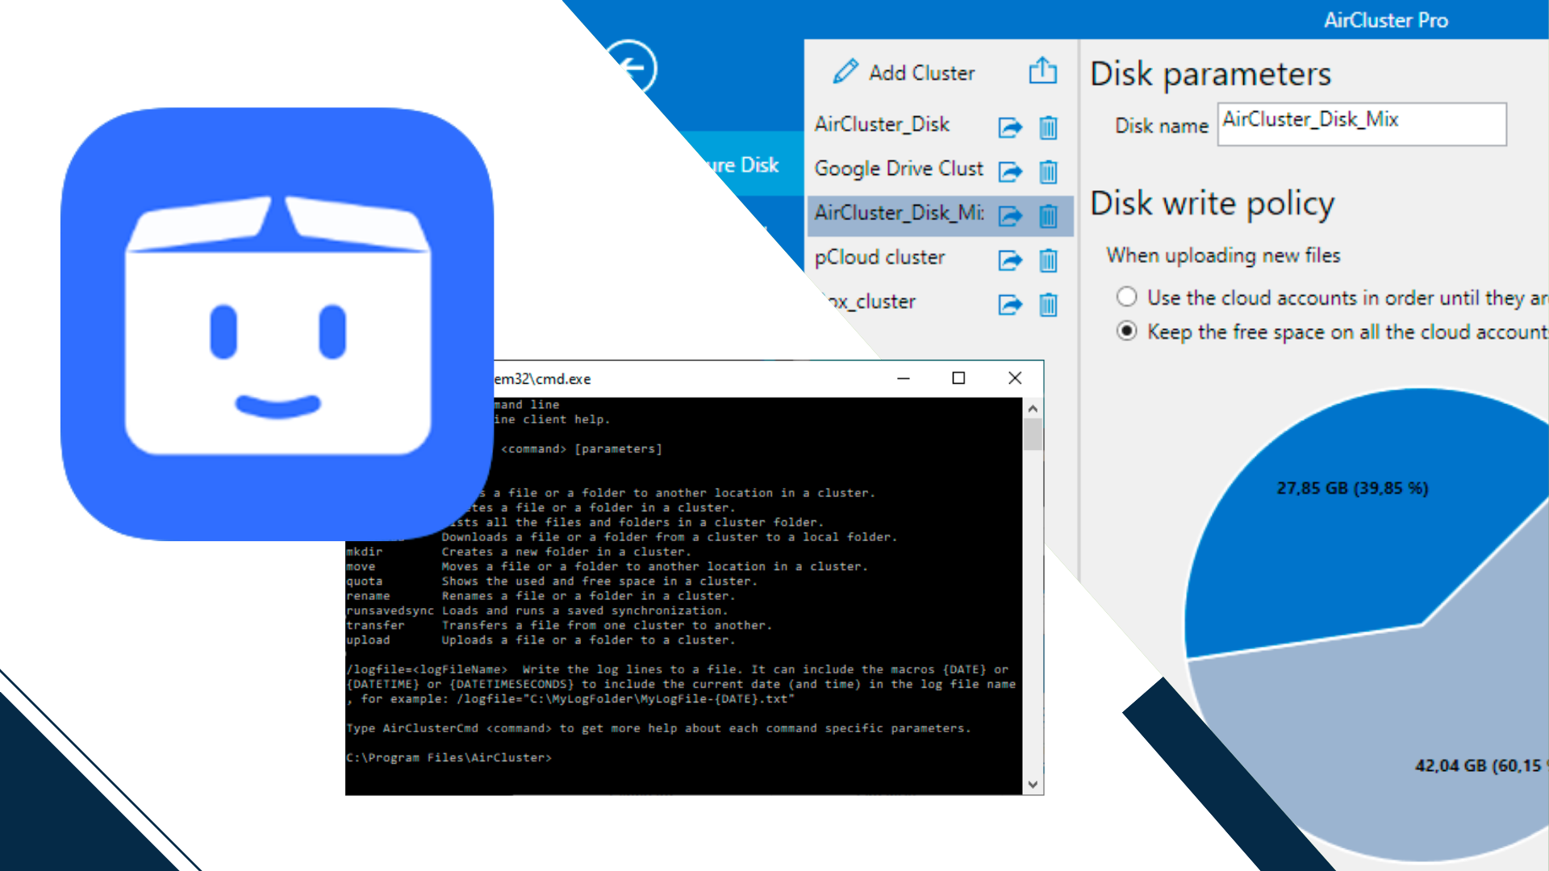Viewport: 1549px width, 871px height.
Task: Click the Add Cluster label
Action: coord(921,73)
